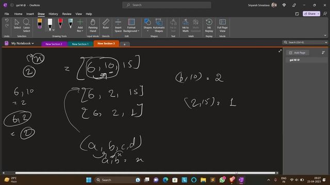Image resolution: width=330 pixels, height=185 pixels.
Task: Select the New Section 3 tab
Action: [106, 43]
